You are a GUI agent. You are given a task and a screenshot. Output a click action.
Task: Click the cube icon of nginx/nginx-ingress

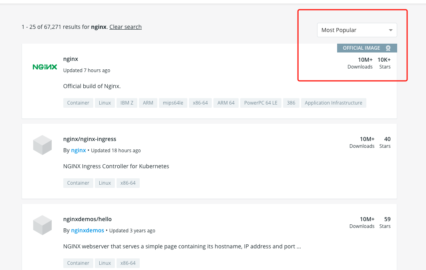point(42,145)
